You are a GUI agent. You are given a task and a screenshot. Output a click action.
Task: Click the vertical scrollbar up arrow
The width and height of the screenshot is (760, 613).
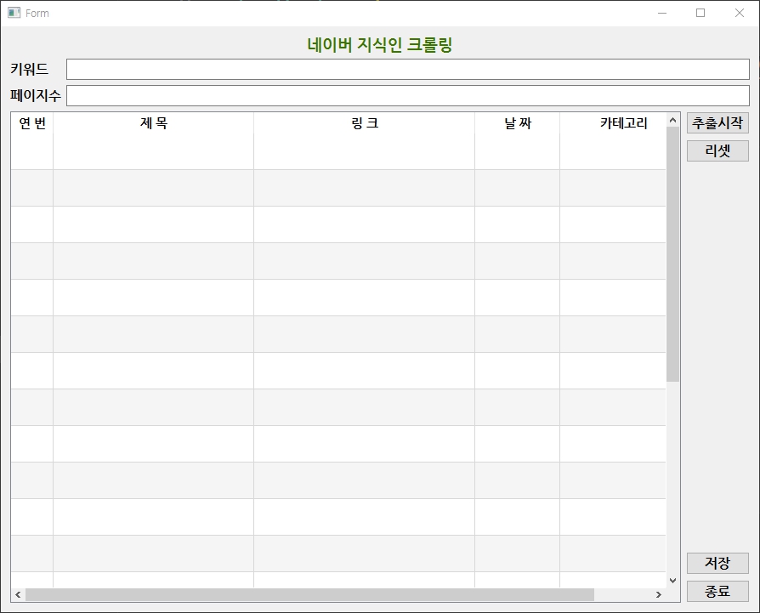coord(672,120)
